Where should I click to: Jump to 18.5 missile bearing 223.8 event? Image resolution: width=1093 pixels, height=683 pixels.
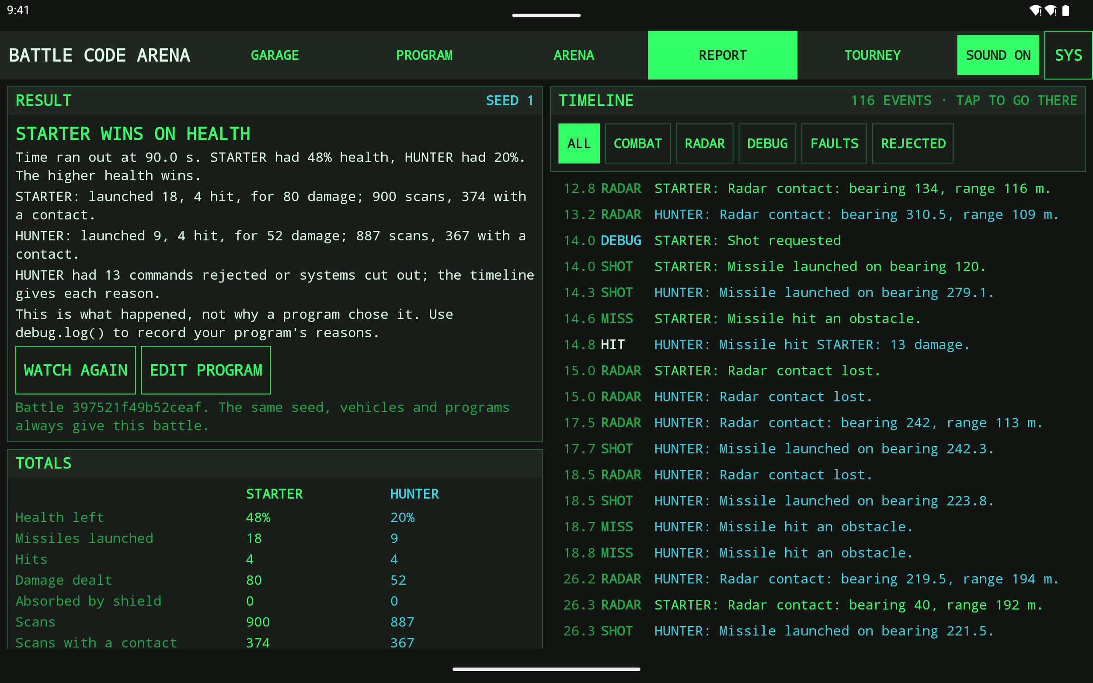[818, 501]
